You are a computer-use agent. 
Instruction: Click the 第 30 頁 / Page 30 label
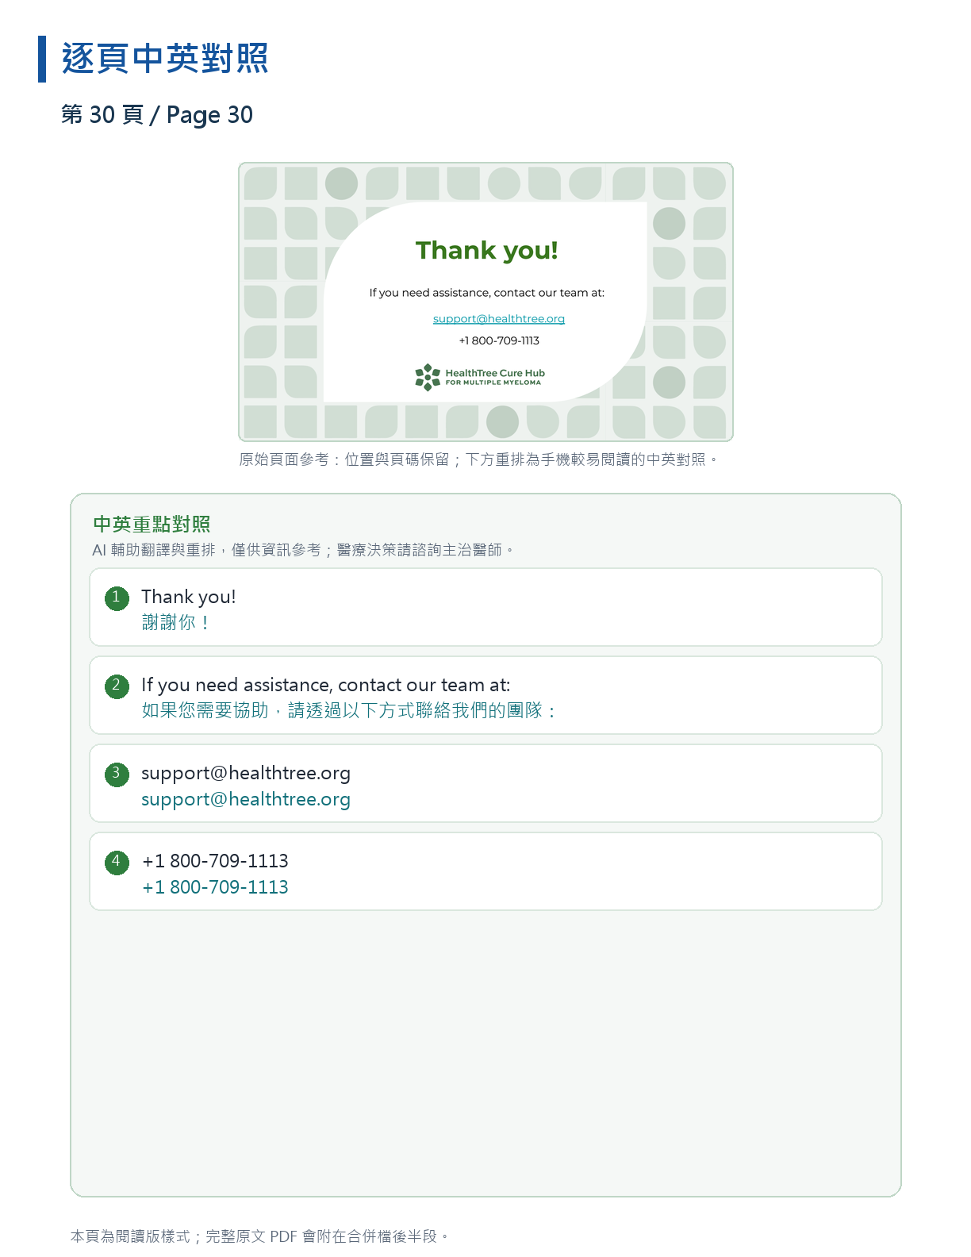[x=157, y=115]
